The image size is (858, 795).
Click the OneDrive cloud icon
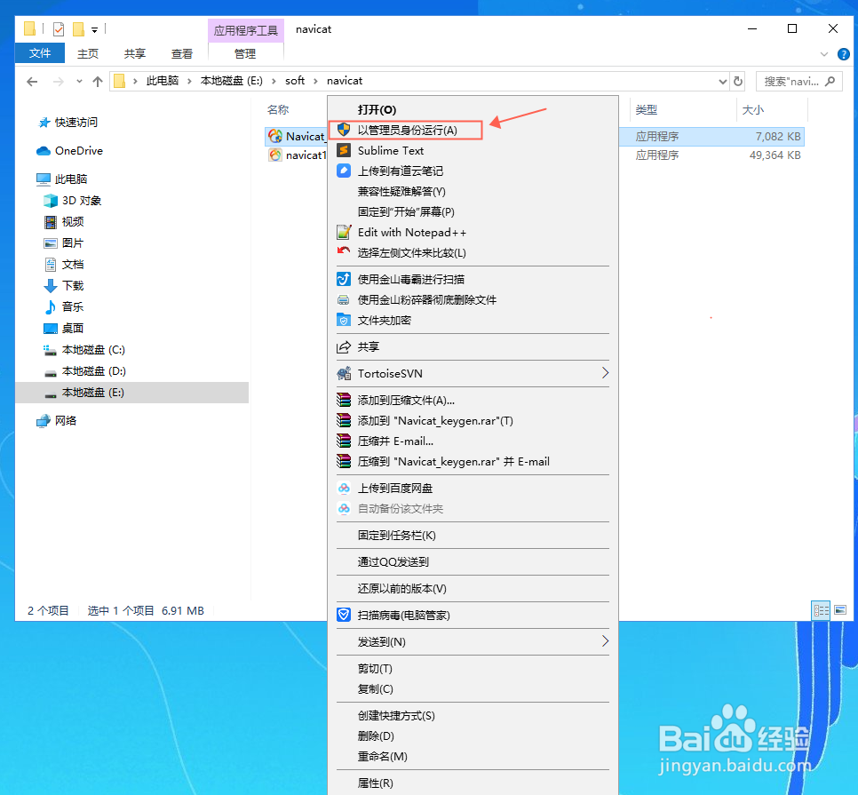(x=44, y=150)
